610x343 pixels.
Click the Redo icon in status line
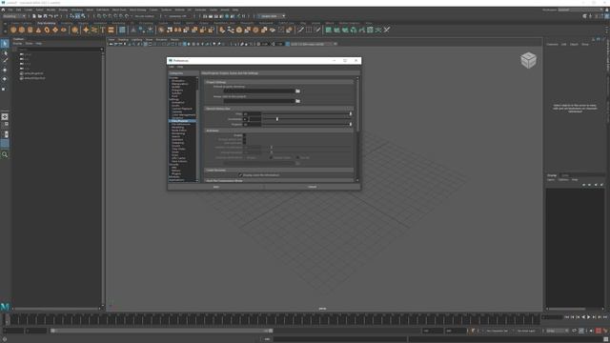[56, 16]
